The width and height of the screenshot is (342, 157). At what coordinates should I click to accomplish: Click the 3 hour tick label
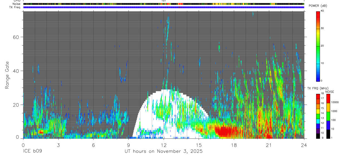[58, 145]
